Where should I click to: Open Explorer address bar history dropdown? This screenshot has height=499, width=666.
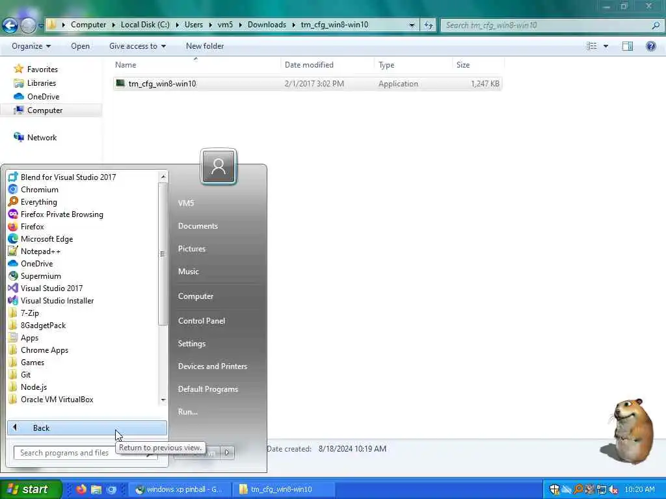412,25
